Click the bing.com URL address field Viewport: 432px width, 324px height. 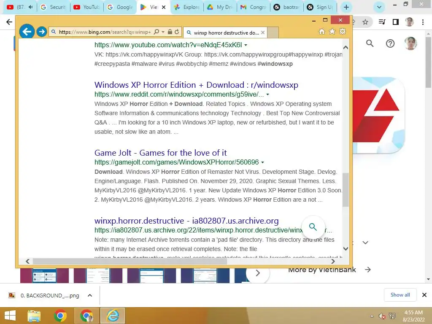pyautogui.click(x=105, y=32)
